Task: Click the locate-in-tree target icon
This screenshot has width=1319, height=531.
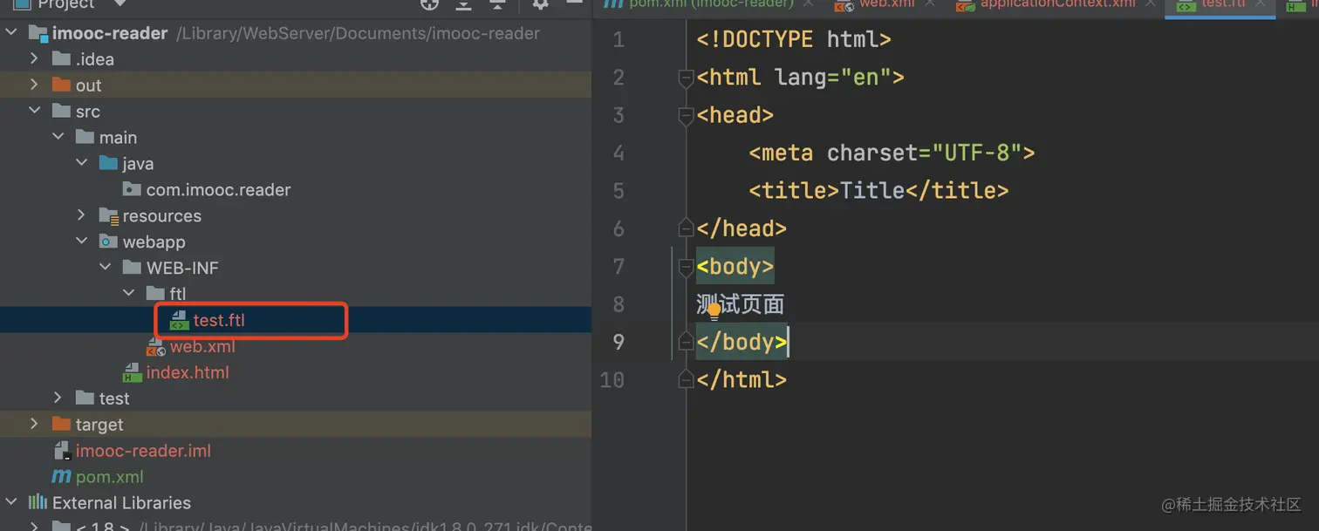Action: 430,3
